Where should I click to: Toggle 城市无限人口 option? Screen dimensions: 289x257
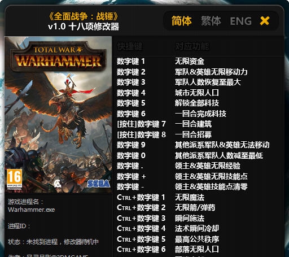click(197, 93)
